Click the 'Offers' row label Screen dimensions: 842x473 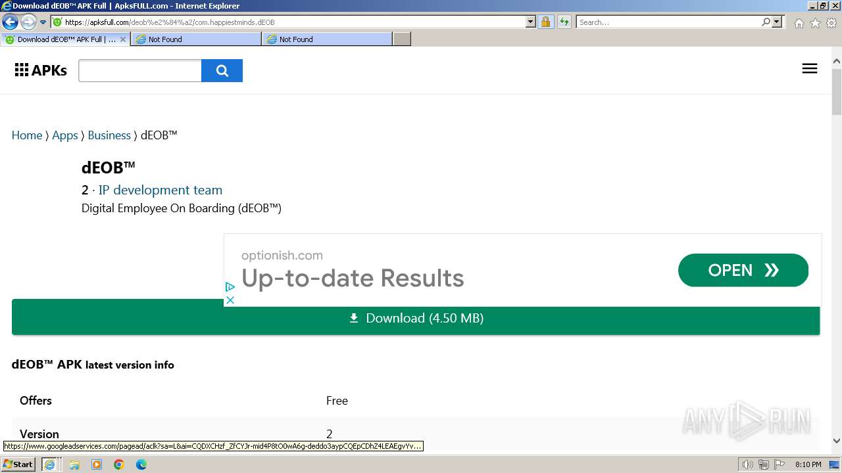click(36, 401)
